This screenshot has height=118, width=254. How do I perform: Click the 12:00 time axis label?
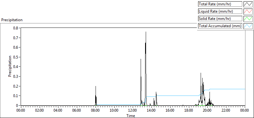(x=133, y=111)
